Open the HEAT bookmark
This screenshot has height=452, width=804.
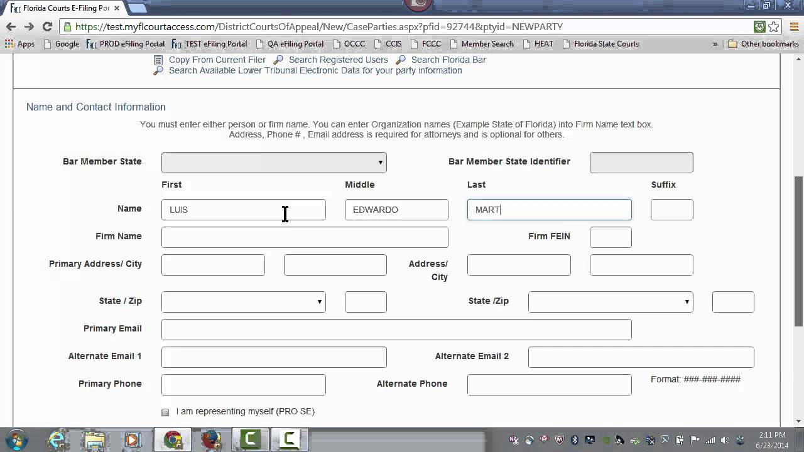pos(538,44)
